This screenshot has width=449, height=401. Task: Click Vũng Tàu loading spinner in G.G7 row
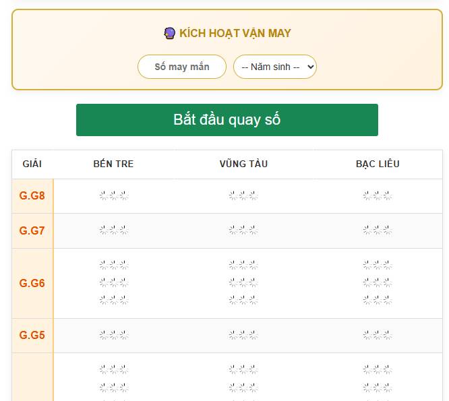pyautogui.click(x=243, y=230)
